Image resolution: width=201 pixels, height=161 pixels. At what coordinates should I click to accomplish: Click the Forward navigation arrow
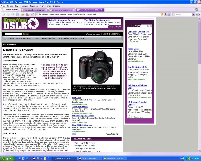[x=13, y=14]
